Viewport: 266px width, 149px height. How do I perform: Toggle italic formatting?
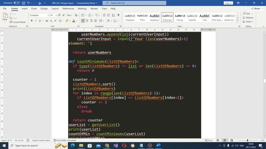[x=36, y=21]
